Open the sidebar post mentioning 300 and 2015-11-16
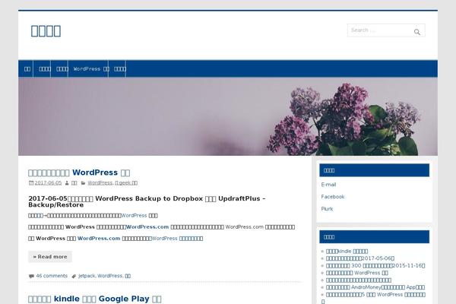The height and width of the screenshot is (304, 456). (375, 265)
